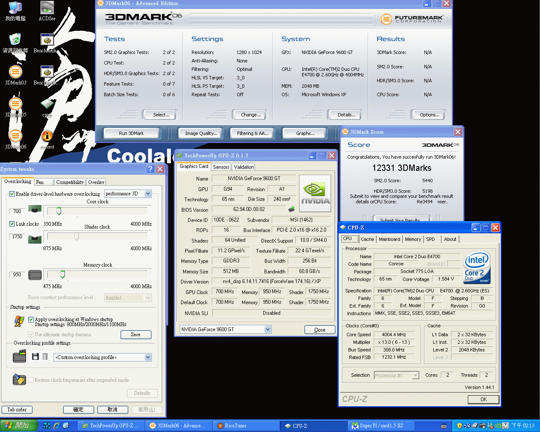This screenshot has height=432, width=540.
Task: Toggle Restore clock frequencies after suspended mode
Action: click(x=31, y=380)
